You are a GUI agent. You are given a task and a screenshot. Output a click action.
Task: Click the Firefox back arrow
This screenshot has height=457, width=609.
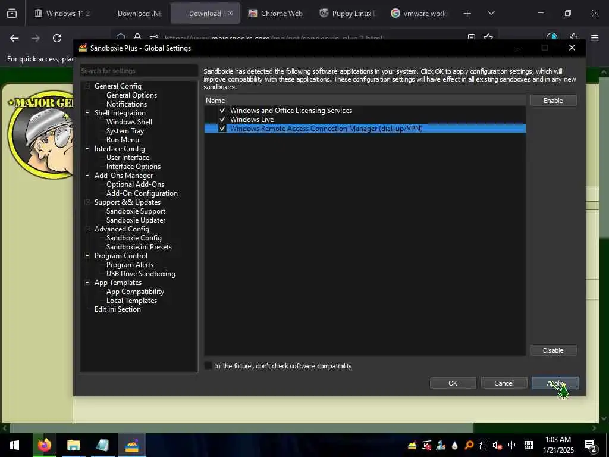[x=14, y=38]
